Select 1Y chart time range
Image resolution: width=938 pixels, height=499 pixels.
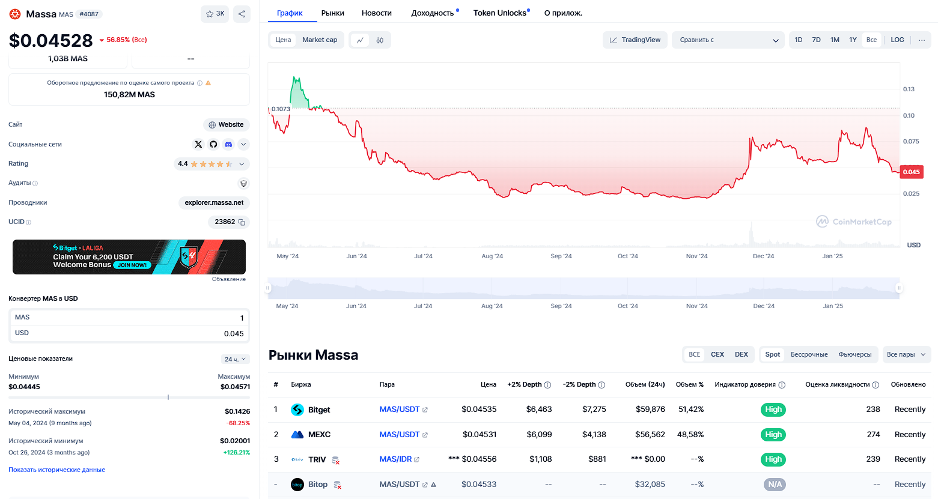click(853, 40)
